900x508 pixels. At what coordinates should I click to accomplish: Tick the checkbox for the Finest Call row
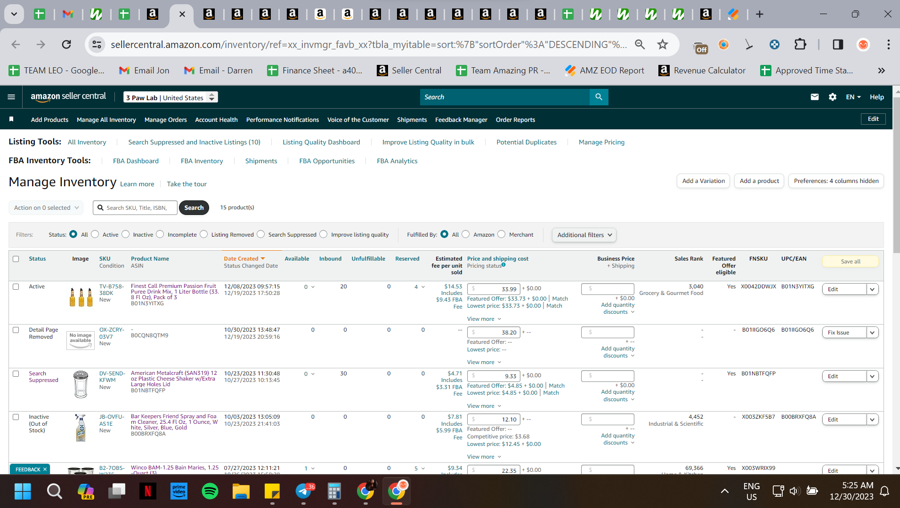pos(16,286)
